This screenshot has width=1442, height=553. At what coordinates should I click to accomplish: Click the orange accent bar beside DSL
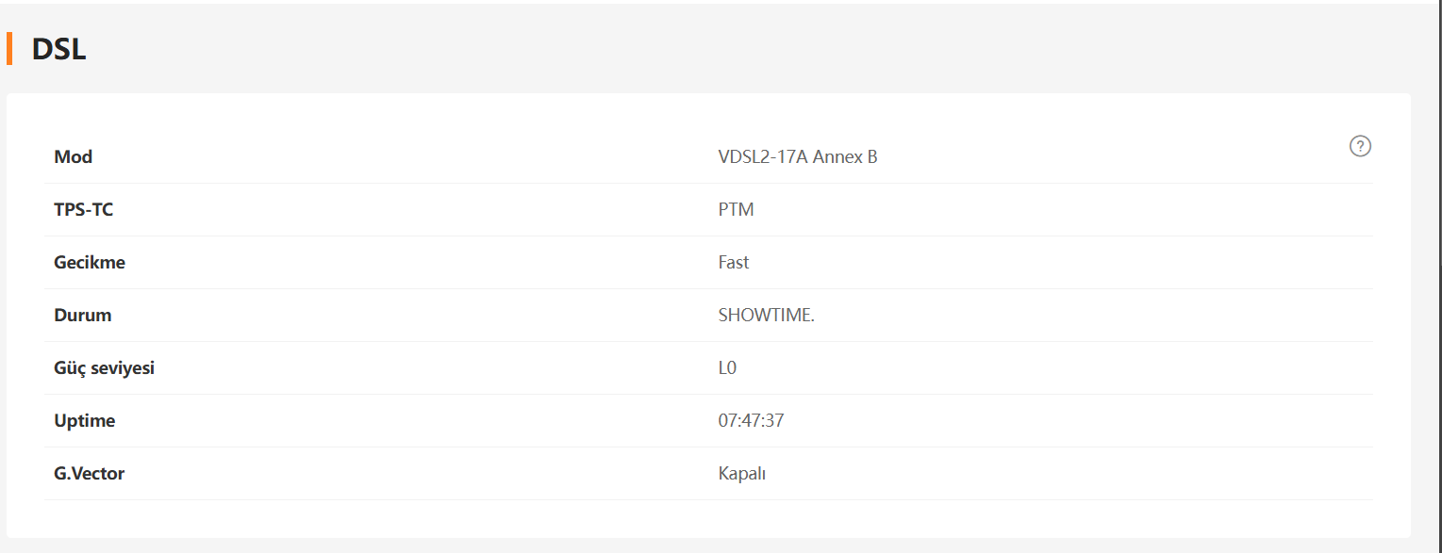click(x=9, y=48)
